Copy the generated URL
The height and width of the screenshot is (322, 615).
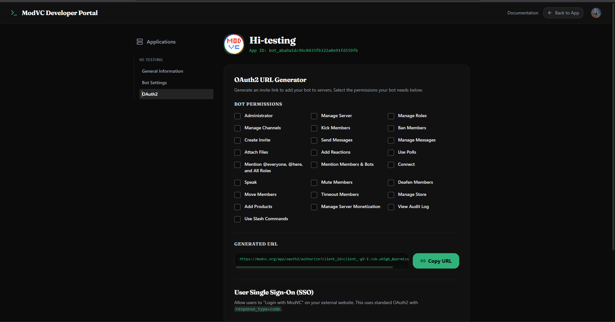(436, 261)
